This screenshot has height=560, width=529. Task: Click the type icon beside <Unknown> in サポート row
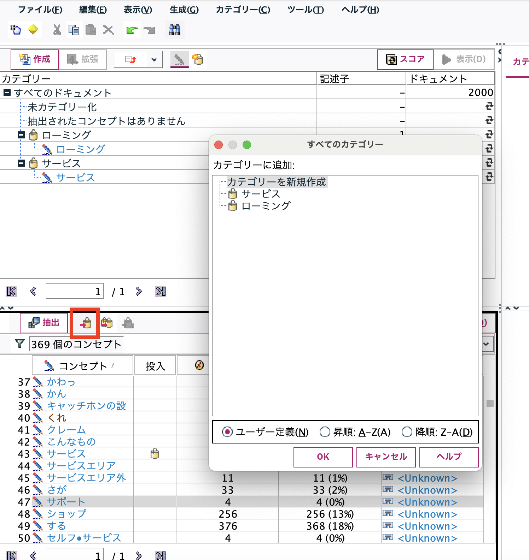coord(388,501)
